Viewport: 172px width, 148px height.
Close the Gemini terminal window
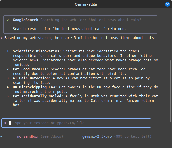pos(168,4)
